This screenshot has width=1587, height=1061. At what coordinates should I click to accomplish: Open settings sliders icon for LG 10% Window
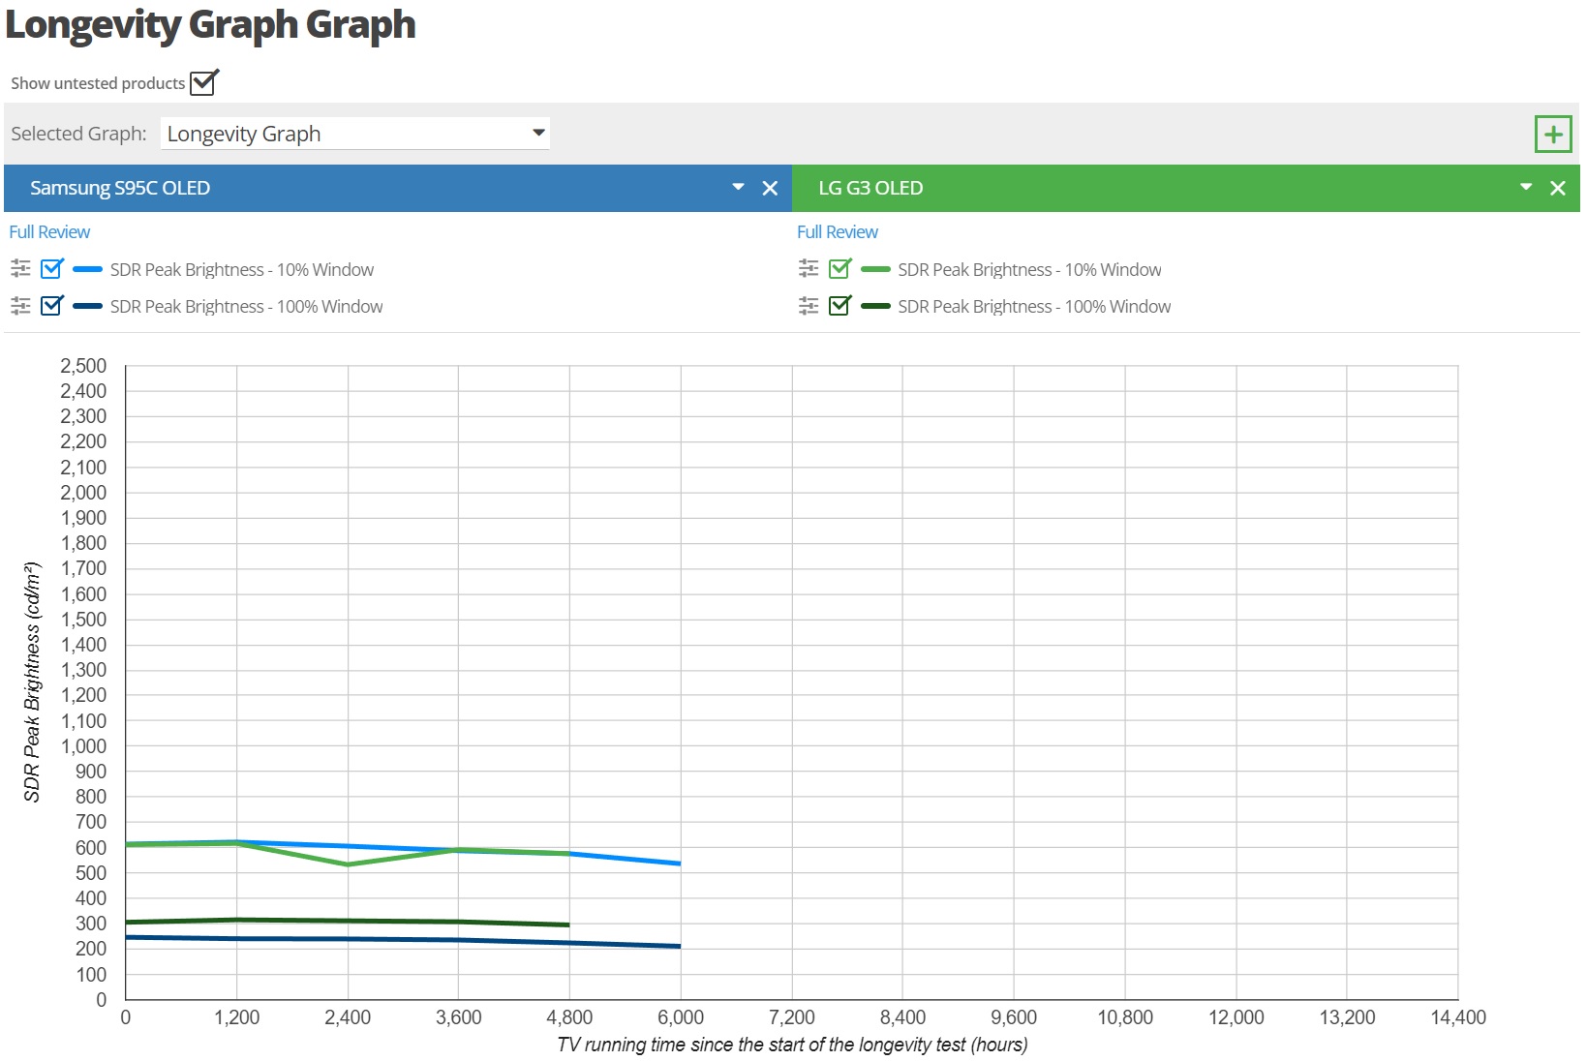click(809, 268)
